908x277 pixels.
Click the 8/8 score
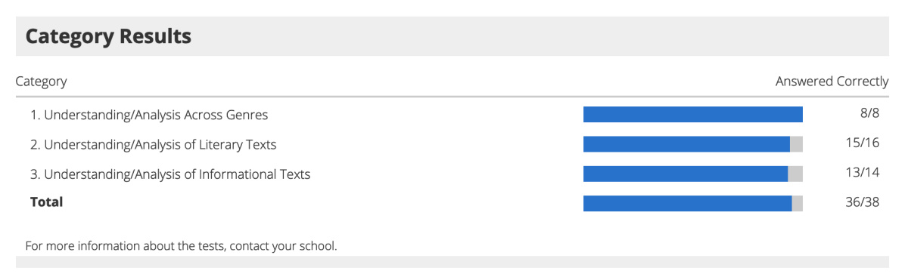coord(869,114)
